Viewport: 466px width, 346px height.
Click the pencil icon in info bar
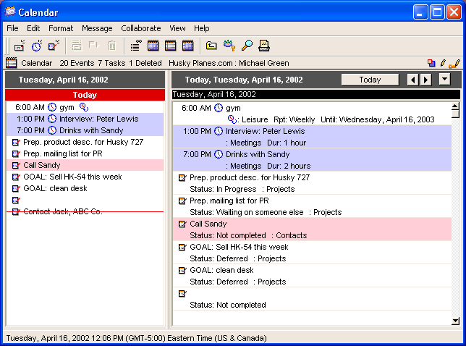(443, 64)
